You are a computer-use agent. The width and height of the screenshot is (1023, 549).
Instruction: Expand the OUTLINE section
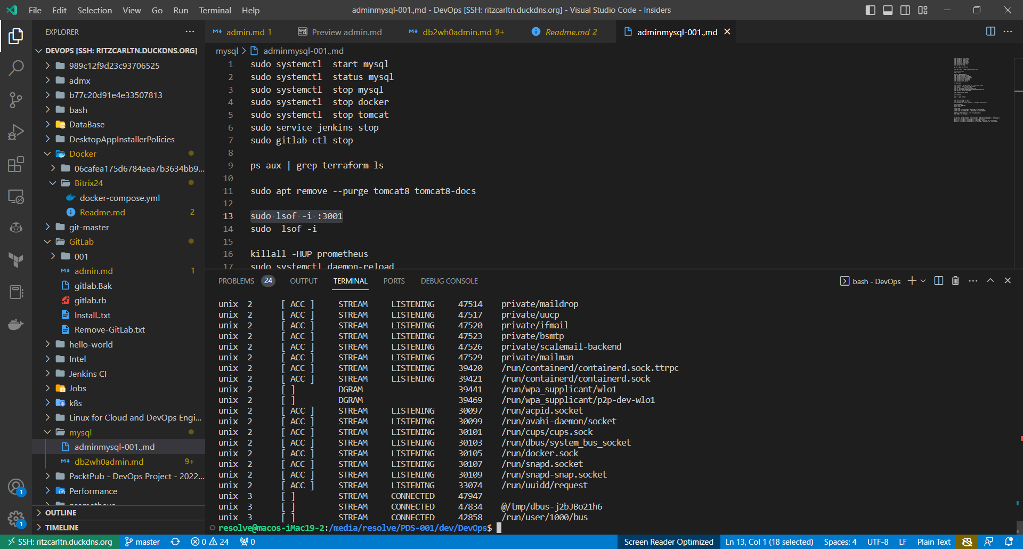click(118, 513)
